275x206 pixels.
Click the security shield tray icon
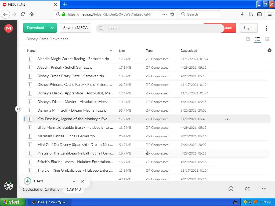(x=245, y=202)
